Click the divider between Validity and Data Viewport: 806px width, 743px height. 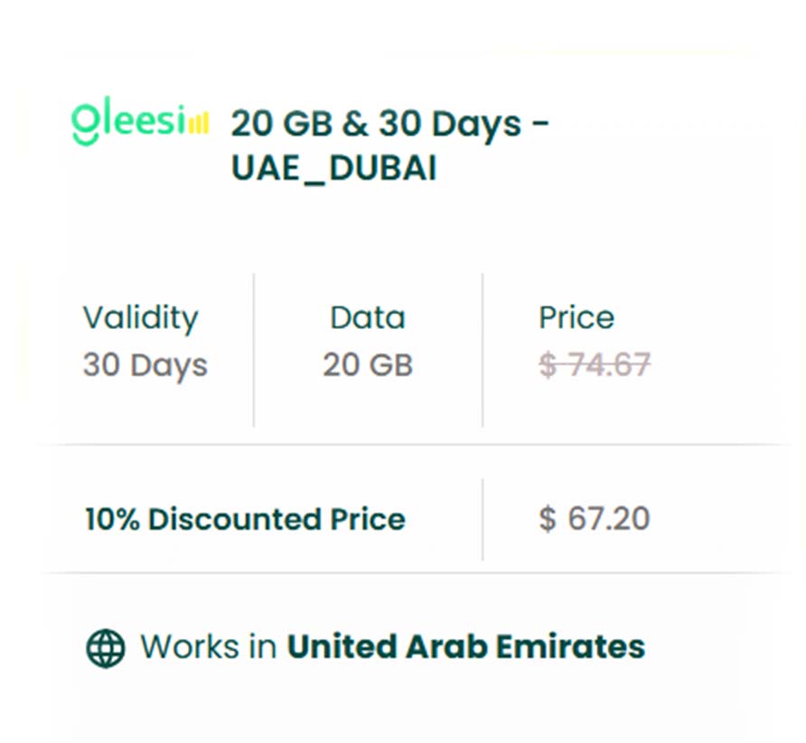[254, 350]
